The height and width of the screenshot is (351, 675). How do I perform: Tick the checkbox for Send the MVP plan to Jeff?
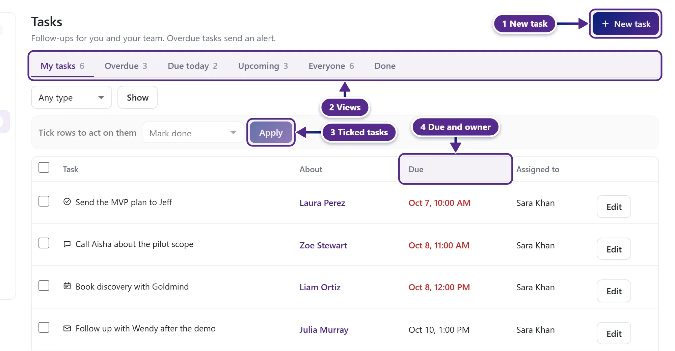44,201
